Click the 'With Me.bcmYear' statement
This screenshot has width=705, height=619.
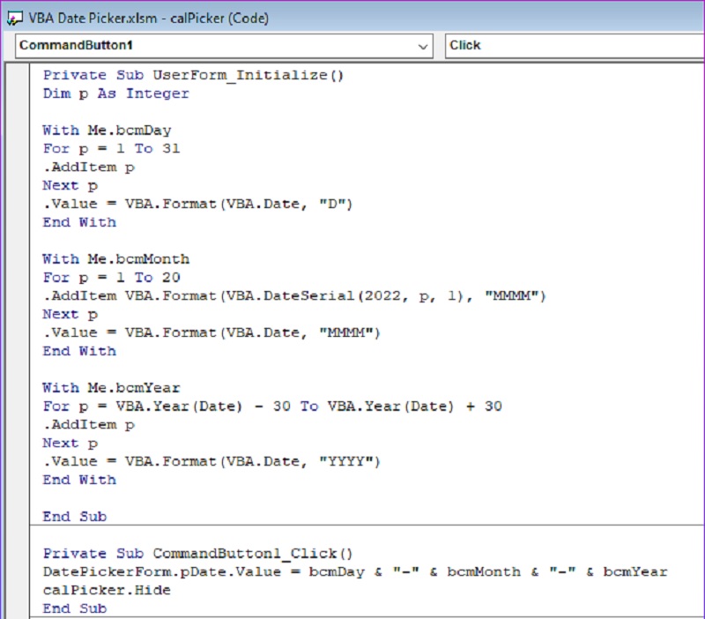[x=111, y=388]
